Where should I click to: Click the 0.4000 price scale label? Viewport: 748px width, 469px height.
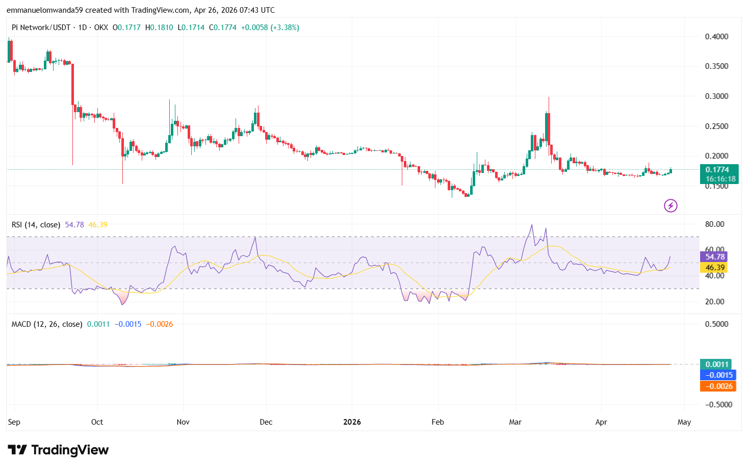(716, 37)
